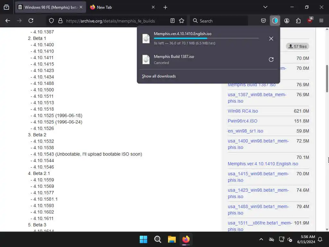Switch to Windows 98 FE (Memphis) tab
The image size is (329, 247).
pos(50,7)
